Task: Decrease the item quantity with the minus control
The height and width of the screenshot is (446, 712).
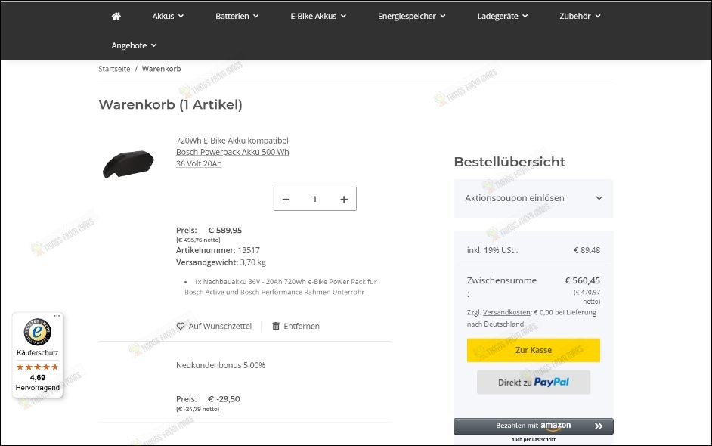Action: click(286, 199)
